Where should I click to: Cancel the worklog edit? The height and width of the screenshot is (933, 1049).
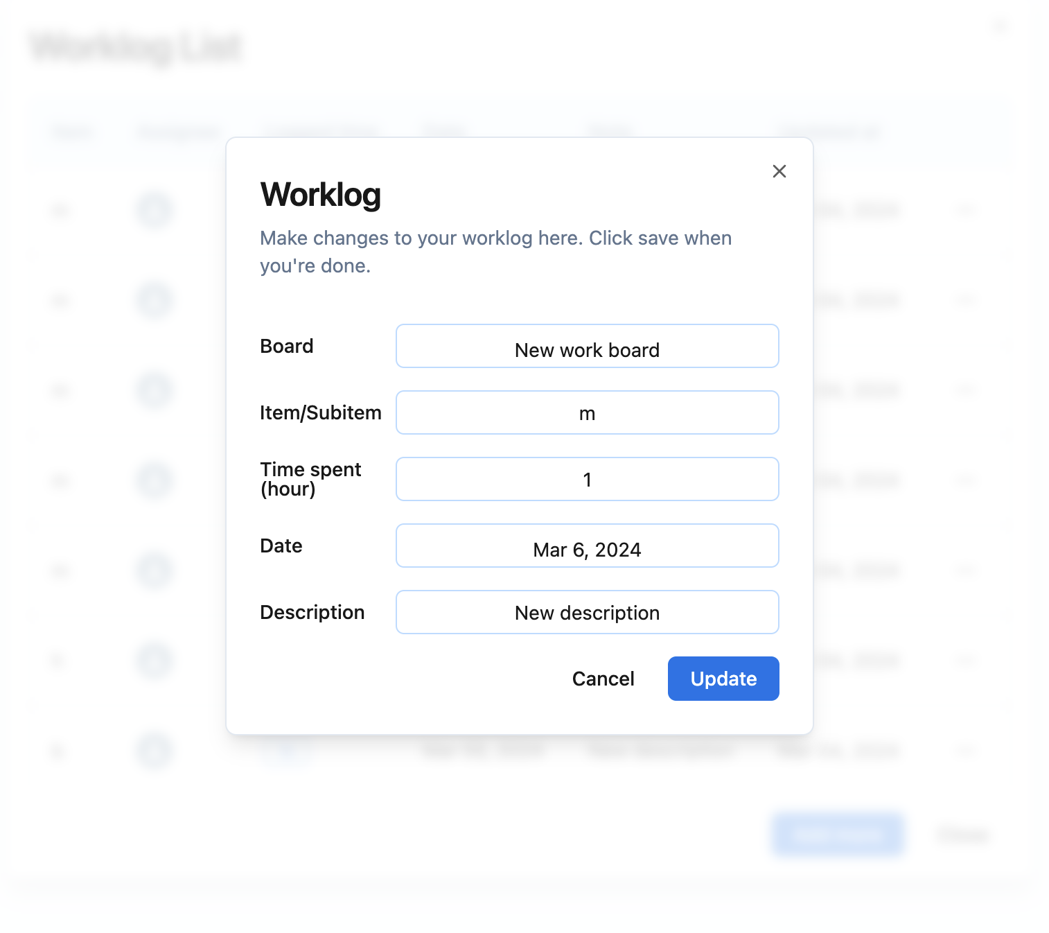(x=603, y=679)
